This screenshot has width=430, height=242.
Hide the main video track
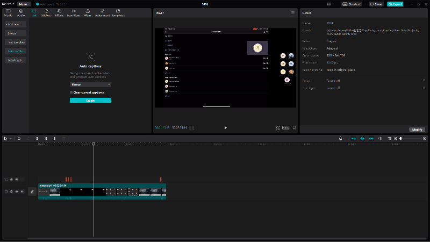[17, 191]
